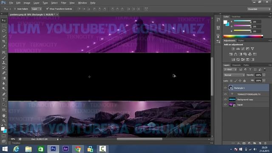Open the File menu
Image resolution: width=272 pixels, height=153 pixels.
click(11, 3)
